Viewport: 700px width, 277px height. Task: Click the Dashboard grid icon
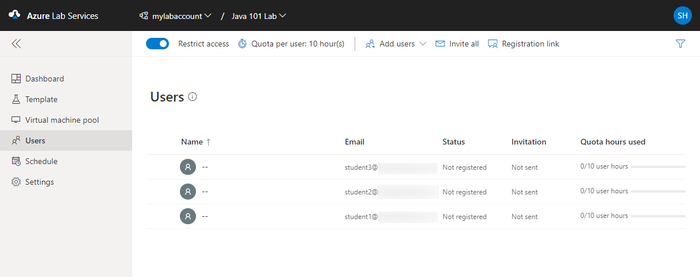[x=16, y=79]
